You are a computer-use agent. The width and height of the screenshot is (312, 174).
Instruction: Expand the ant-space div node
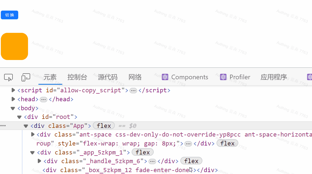pyautogui.click(x=33, y=134)
